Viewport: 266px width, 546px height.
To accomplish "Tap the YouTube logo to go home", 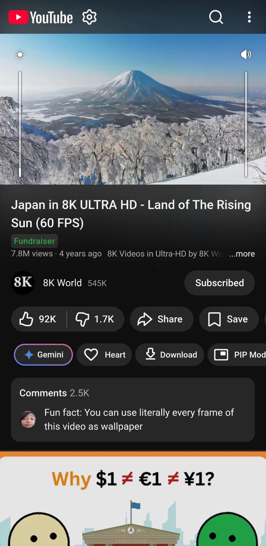I will 40,17.
